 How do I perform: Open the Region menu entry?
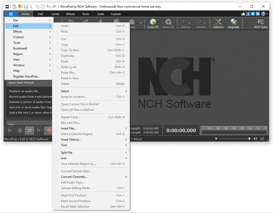28,54
